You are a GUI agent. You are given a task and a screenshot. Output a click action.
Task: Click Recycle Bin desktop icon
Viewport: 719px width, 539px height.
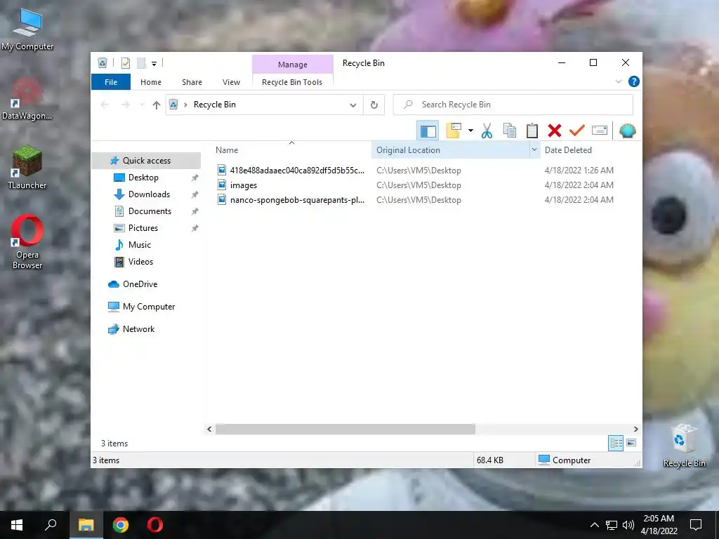684,446
